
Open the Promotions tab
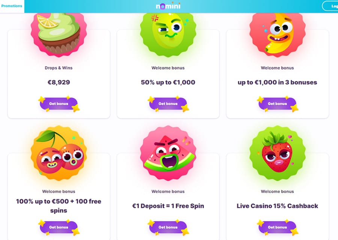[12, 6]
